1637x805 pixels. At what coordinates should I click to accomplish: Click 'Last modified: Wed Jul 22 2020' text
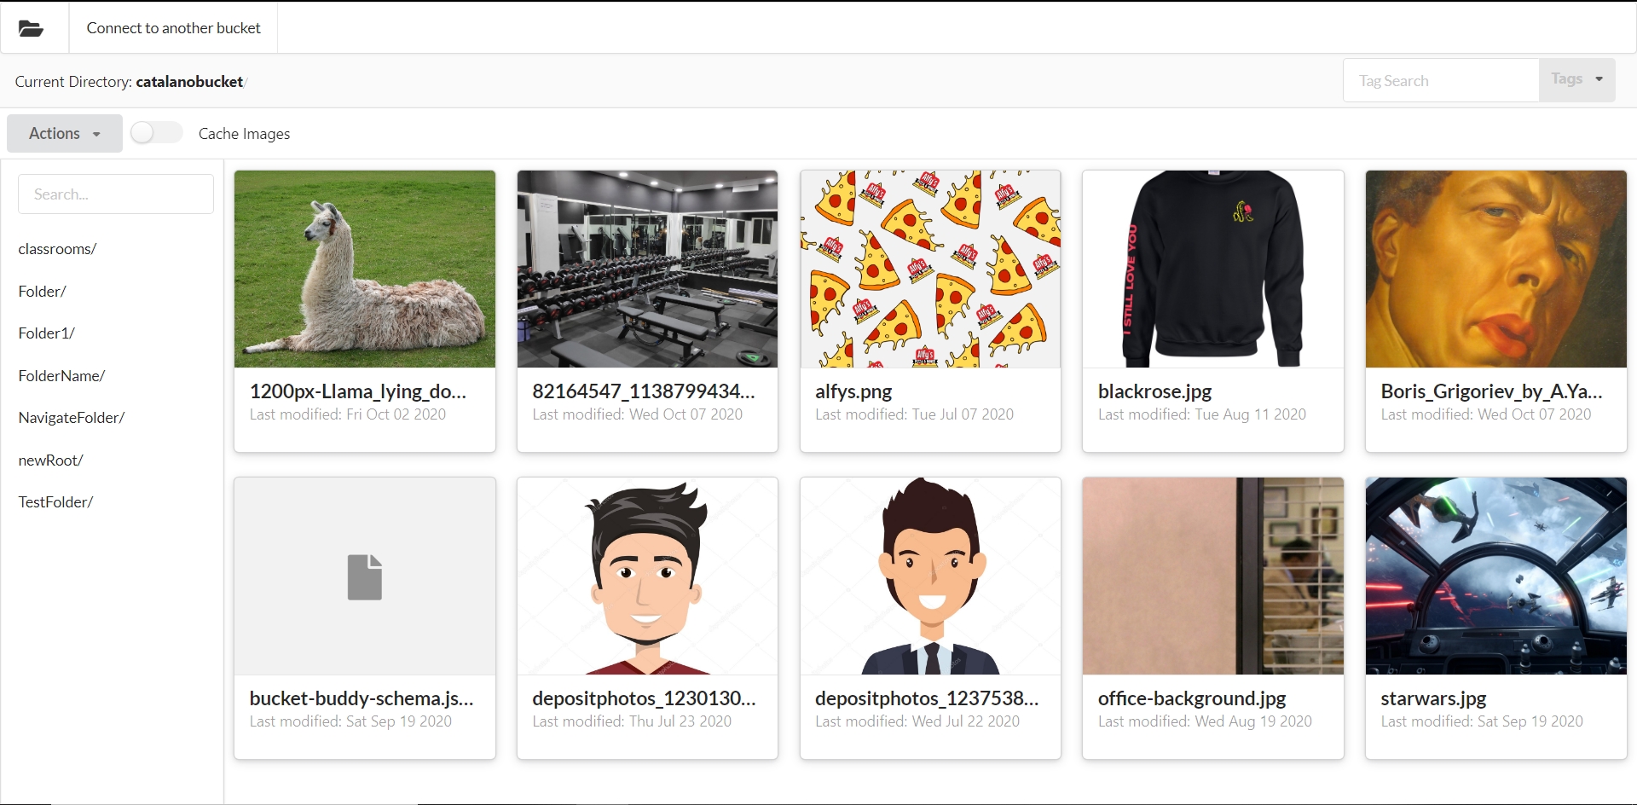coord(917,721)
